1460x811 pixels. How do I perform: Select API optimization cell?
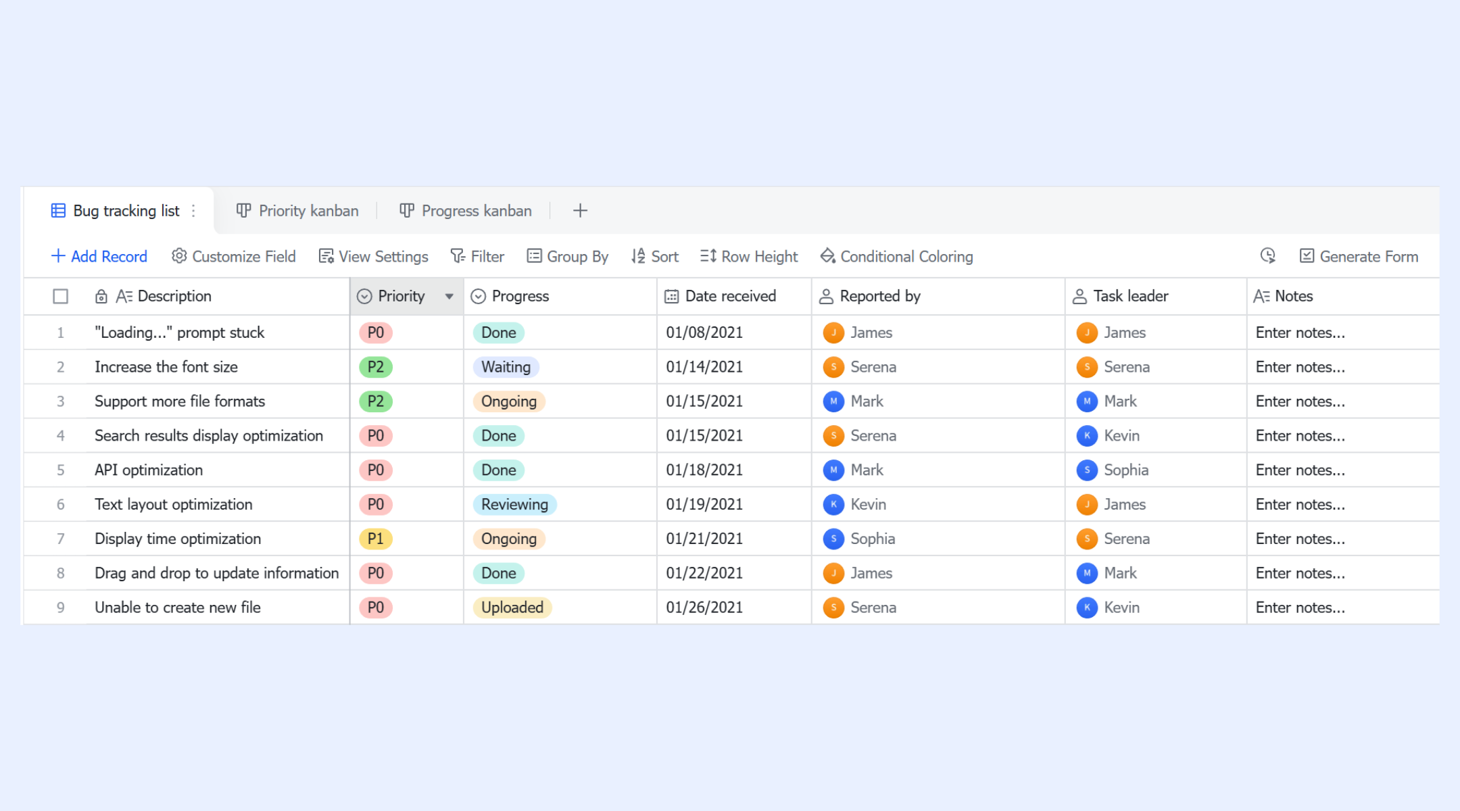coord(218,470)
